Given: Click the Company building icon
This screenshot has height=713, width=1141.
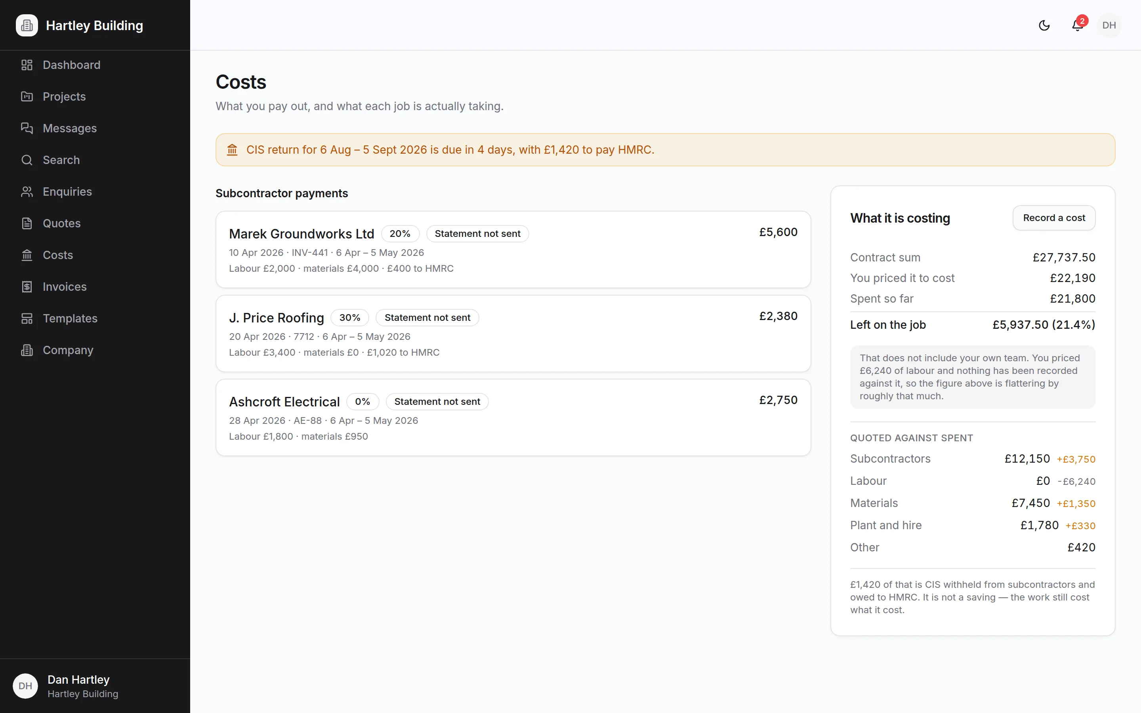Looking at the screenshot, I should [x=27, y=350].
